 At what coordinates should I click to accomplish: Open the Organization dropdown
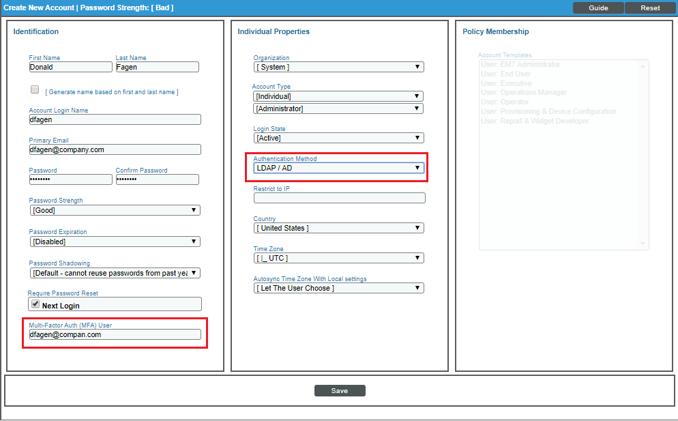(x=338, y=67)
